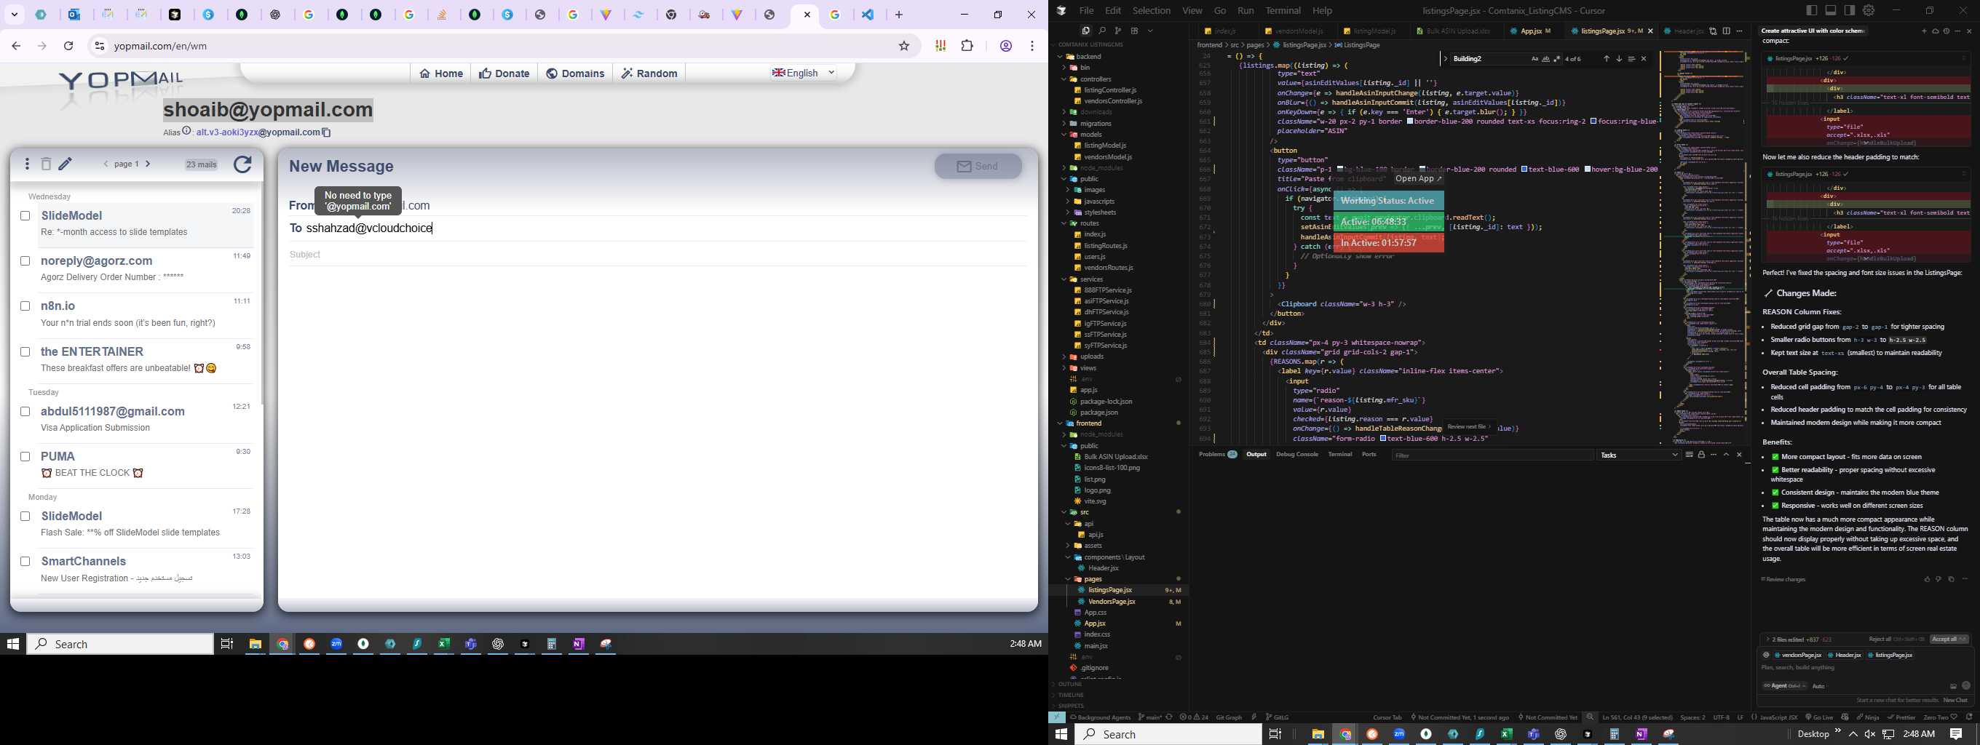Tick the n8n.io email checkbox
Screen dimensions: 1980x745
point(25,306)
